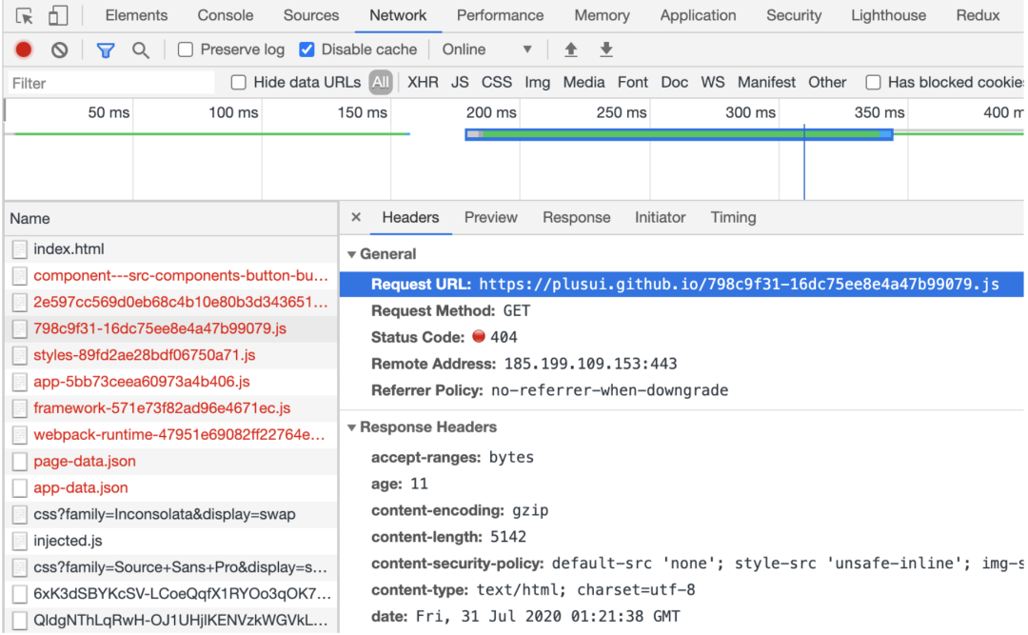1028x635 pixels.
Task: Filter requests by Other
Action: tap(827, 83)
